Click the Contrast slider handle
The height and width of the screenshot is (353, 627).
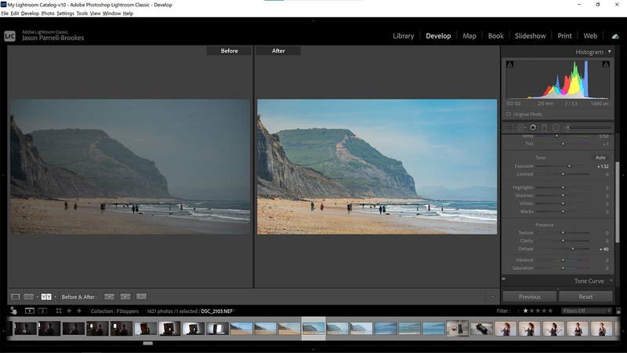[563, 173]
